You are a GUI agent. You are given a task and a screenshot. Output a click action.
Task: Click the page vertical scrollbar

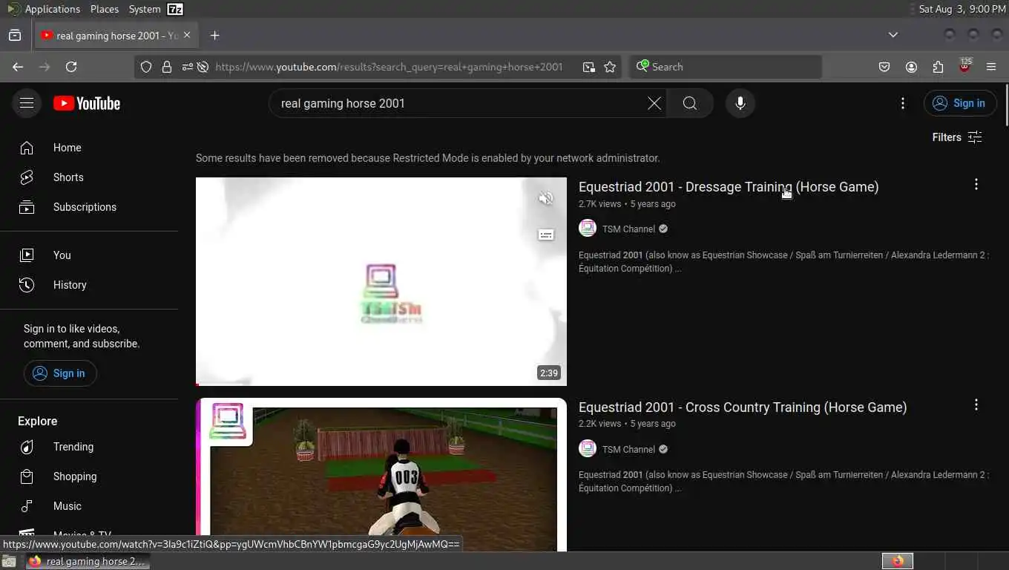[1005, 106]
